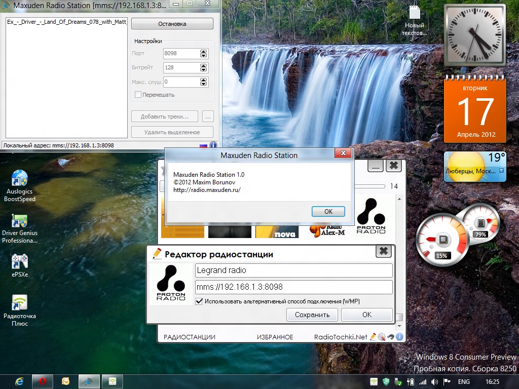Open the orange clock app on the taskbar
Image resolution: width=519 pixels, height=389 pixels.
(x=65, y=382)
